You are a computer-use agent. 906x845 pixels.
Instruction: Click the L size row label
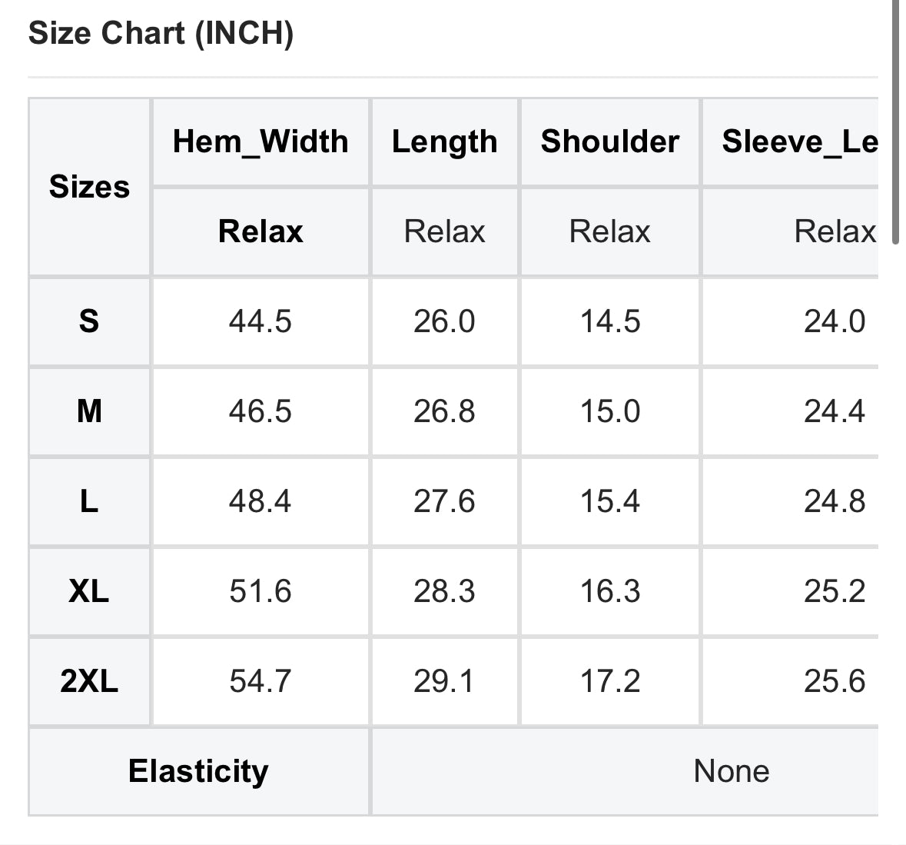click(x=89, y=501)
